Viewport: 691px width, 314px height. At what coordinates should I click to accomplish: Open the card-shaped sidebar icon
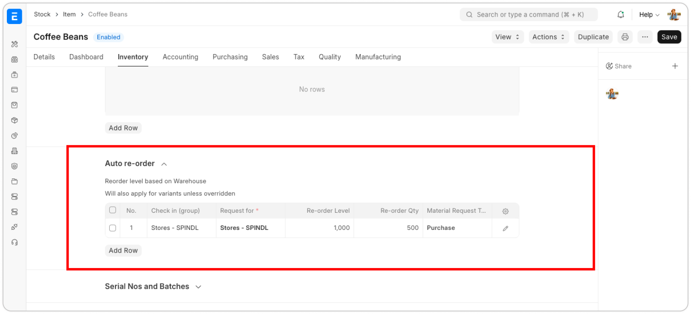tap(15, 90)
